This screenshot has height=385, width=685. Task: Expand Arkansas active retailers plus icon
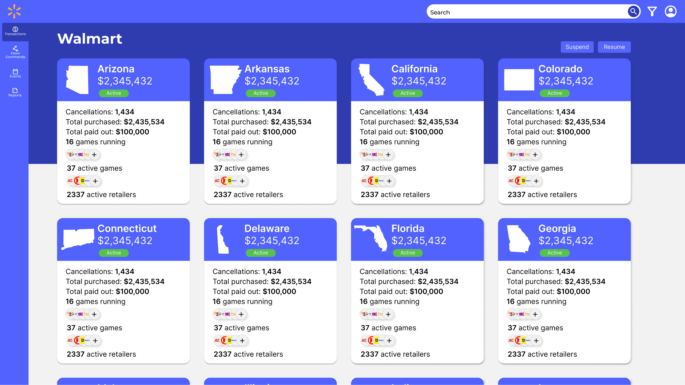[242, 181]
